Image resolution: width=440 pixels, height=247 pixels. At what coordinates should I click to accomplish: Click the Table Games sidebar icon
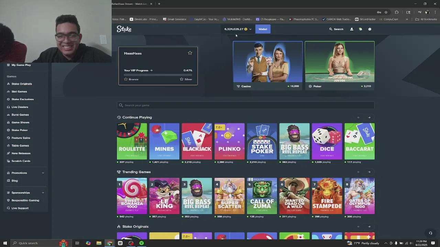(8, 145)
